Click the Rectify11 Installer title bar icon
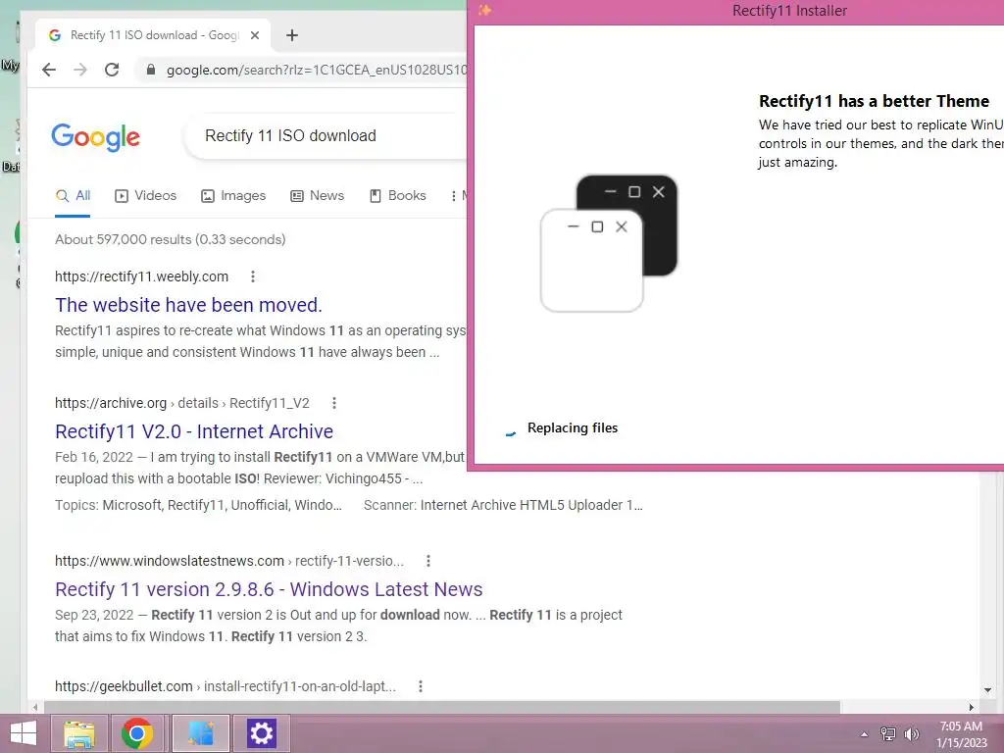The image size is (1004, 753). (x=484, y=10)
